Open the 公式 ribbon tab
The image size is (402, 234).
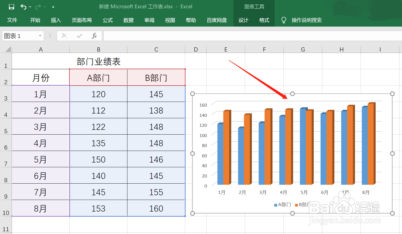108,20
